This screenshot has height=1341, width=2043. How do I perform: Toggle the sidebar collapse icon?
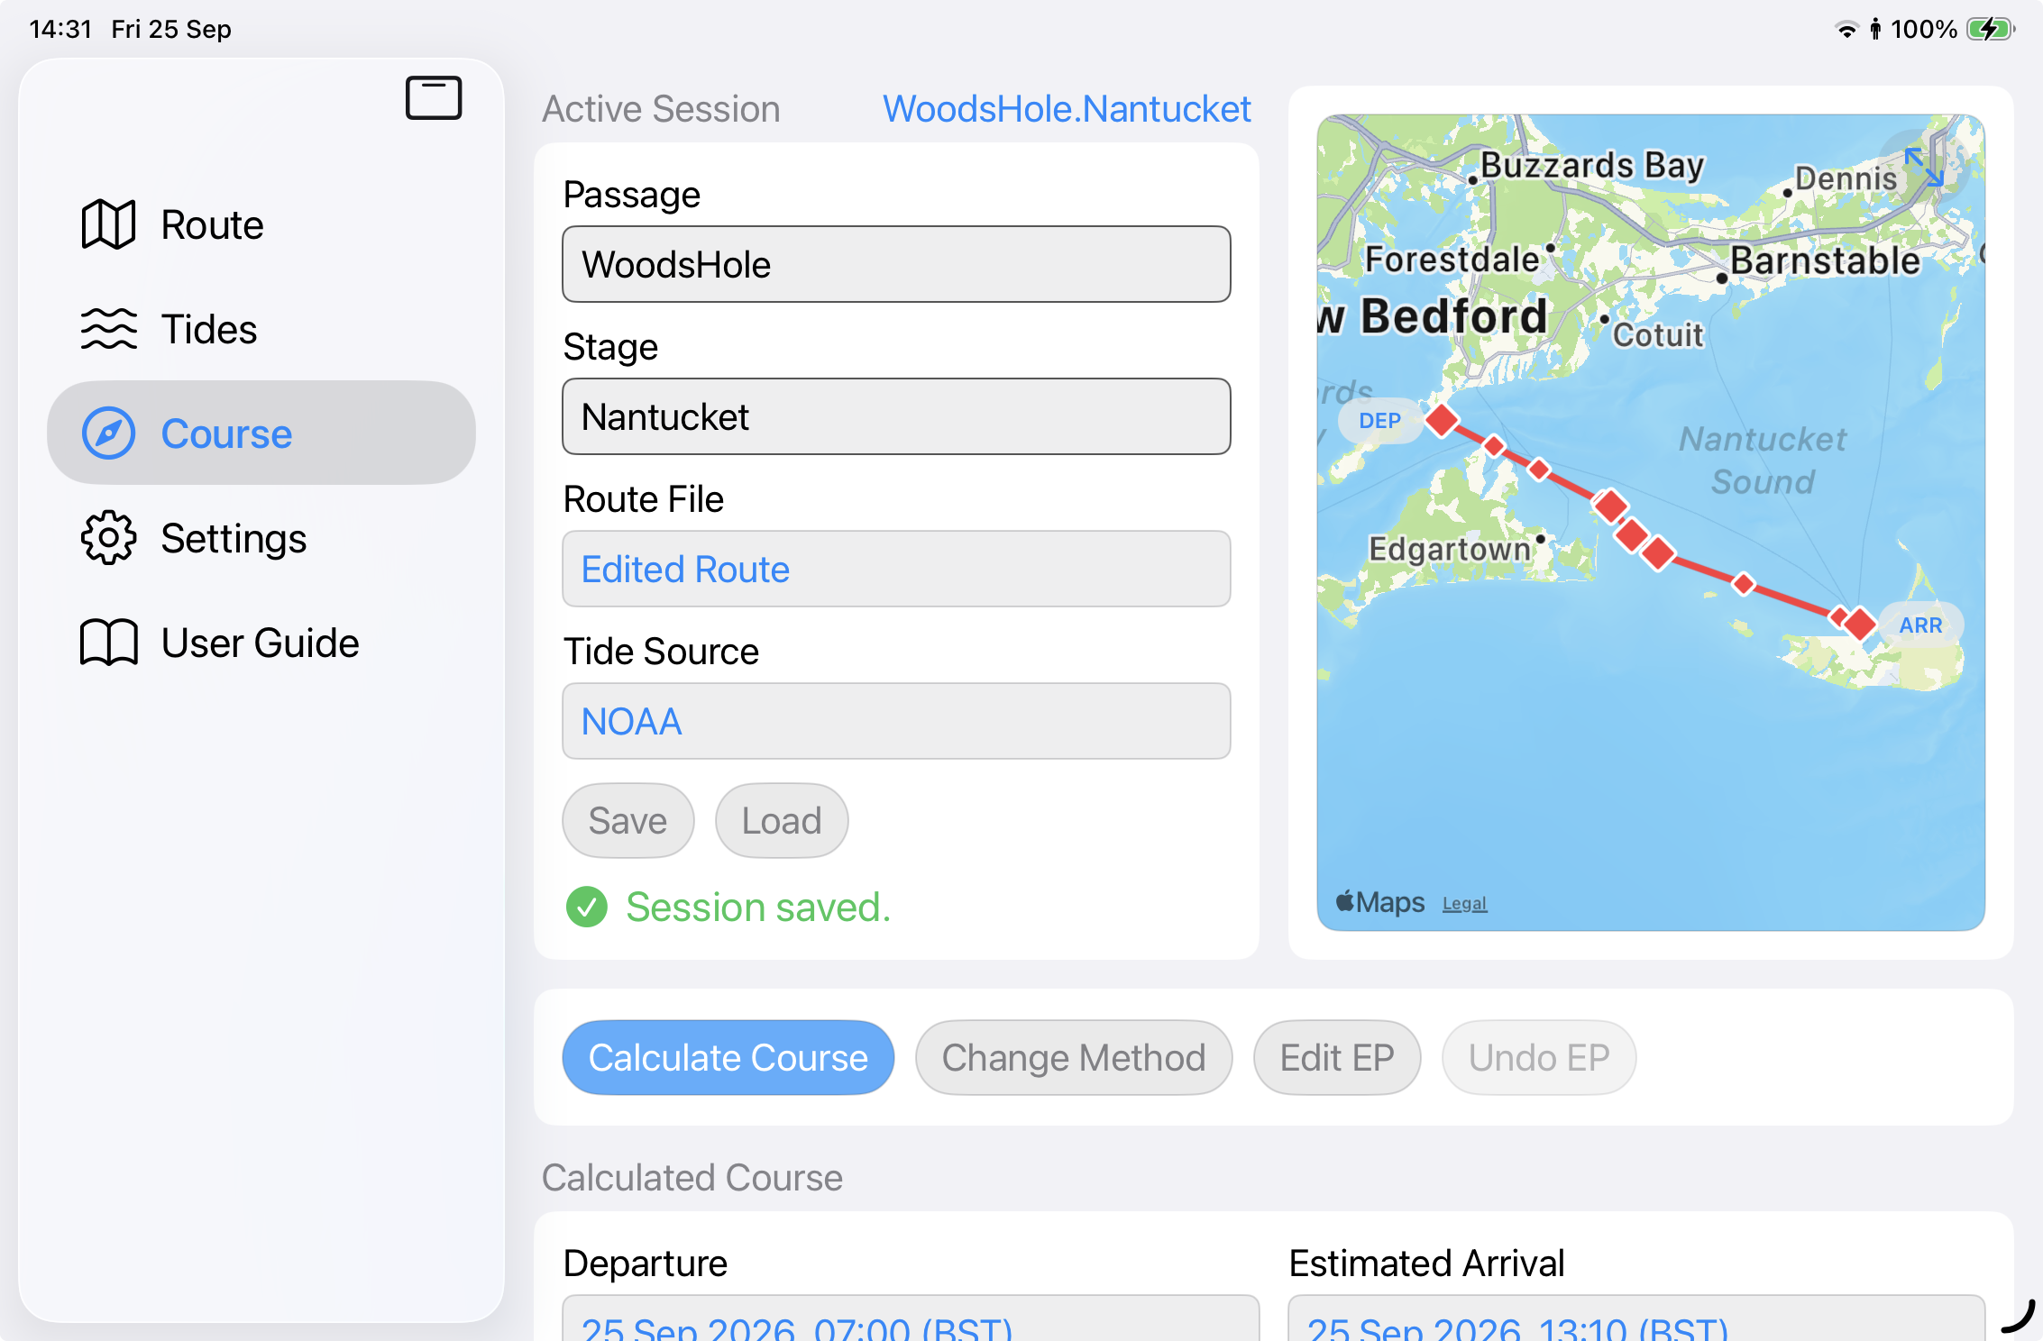click(434, 97)
